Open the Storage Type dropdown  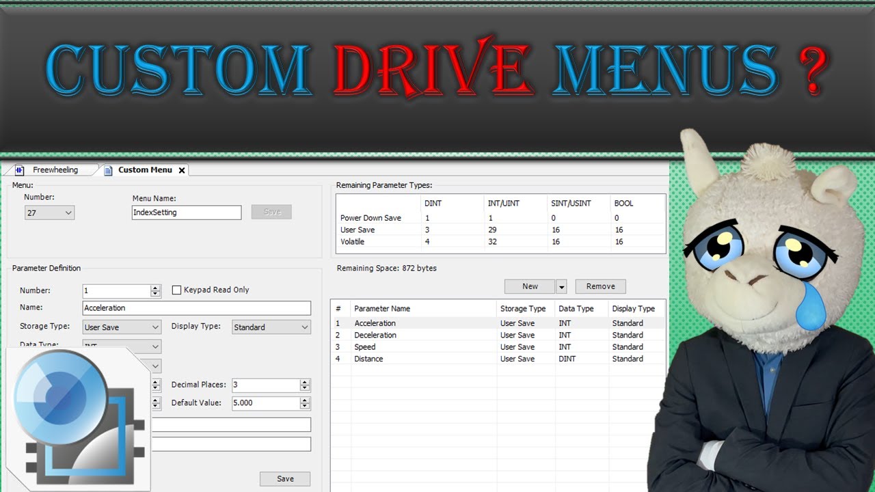pyautogui.click(x=122, y=327)
